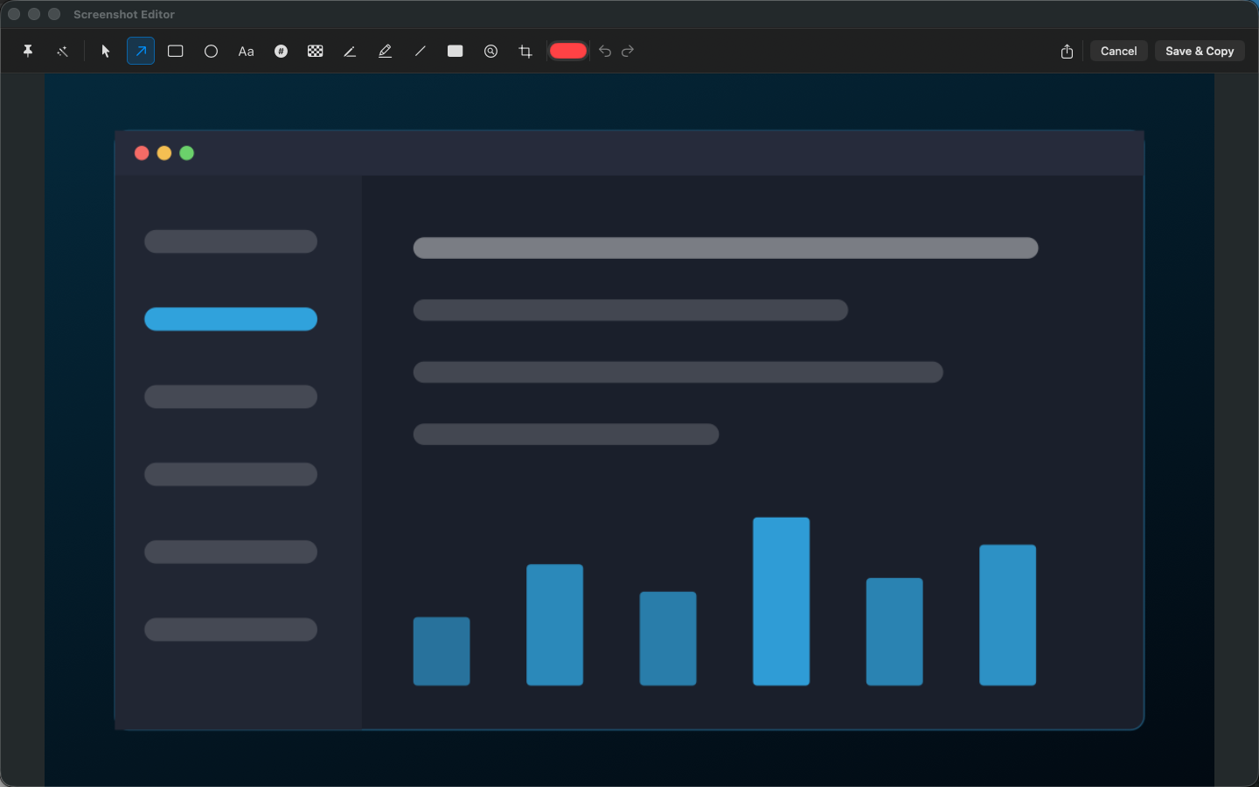Select the pointer selection tool
This screenshot has width=1259, height=787.
pos(106,52)
